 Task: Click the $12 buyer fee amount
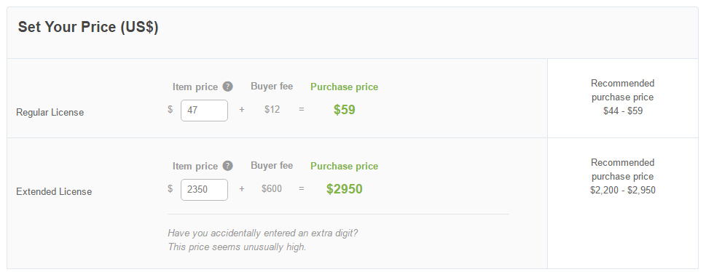pyautogui.click(x=272, y=110)
